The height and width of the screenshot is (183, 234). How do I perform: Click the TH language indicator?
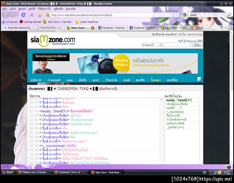tap(204, 172)
